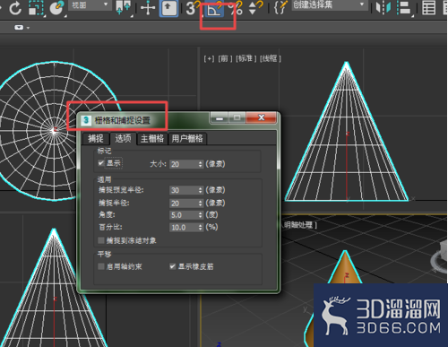Adjust the 百分比 spinner arrows
The width and height of the screenshot is (448, 347).
[201, 228]
